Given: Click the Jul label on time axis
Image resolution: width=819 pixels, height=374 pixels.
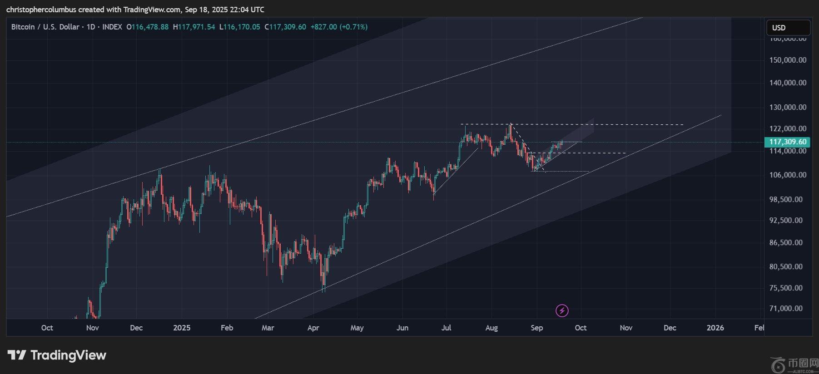Looking at the screenshot, I should pyautogui.click(x=446, y=328).
